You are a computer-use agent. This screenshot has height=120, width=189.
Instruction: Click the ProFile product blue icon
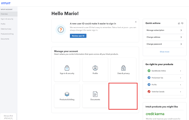[x=149, y=84]
